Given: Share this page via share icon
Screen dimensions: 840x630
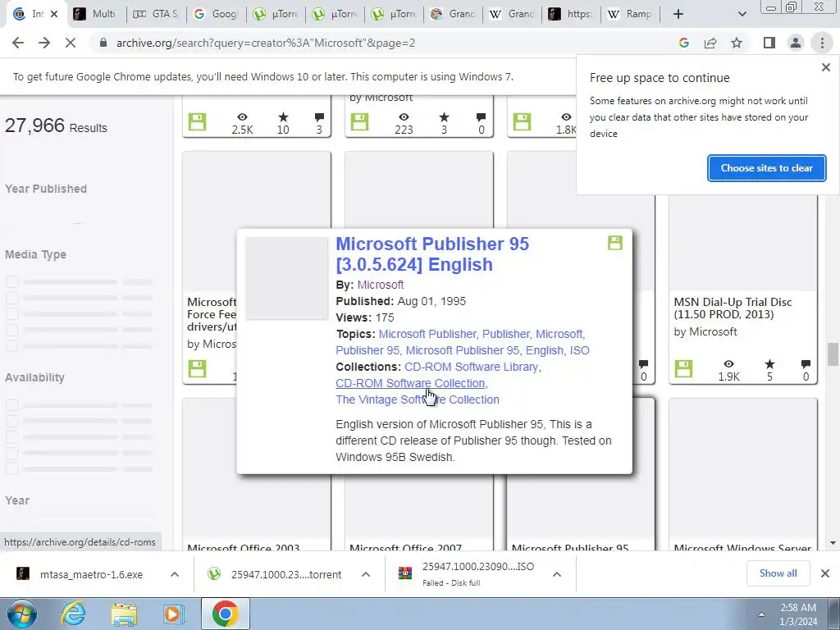Looking at the screenshot, I should (710, 43).
